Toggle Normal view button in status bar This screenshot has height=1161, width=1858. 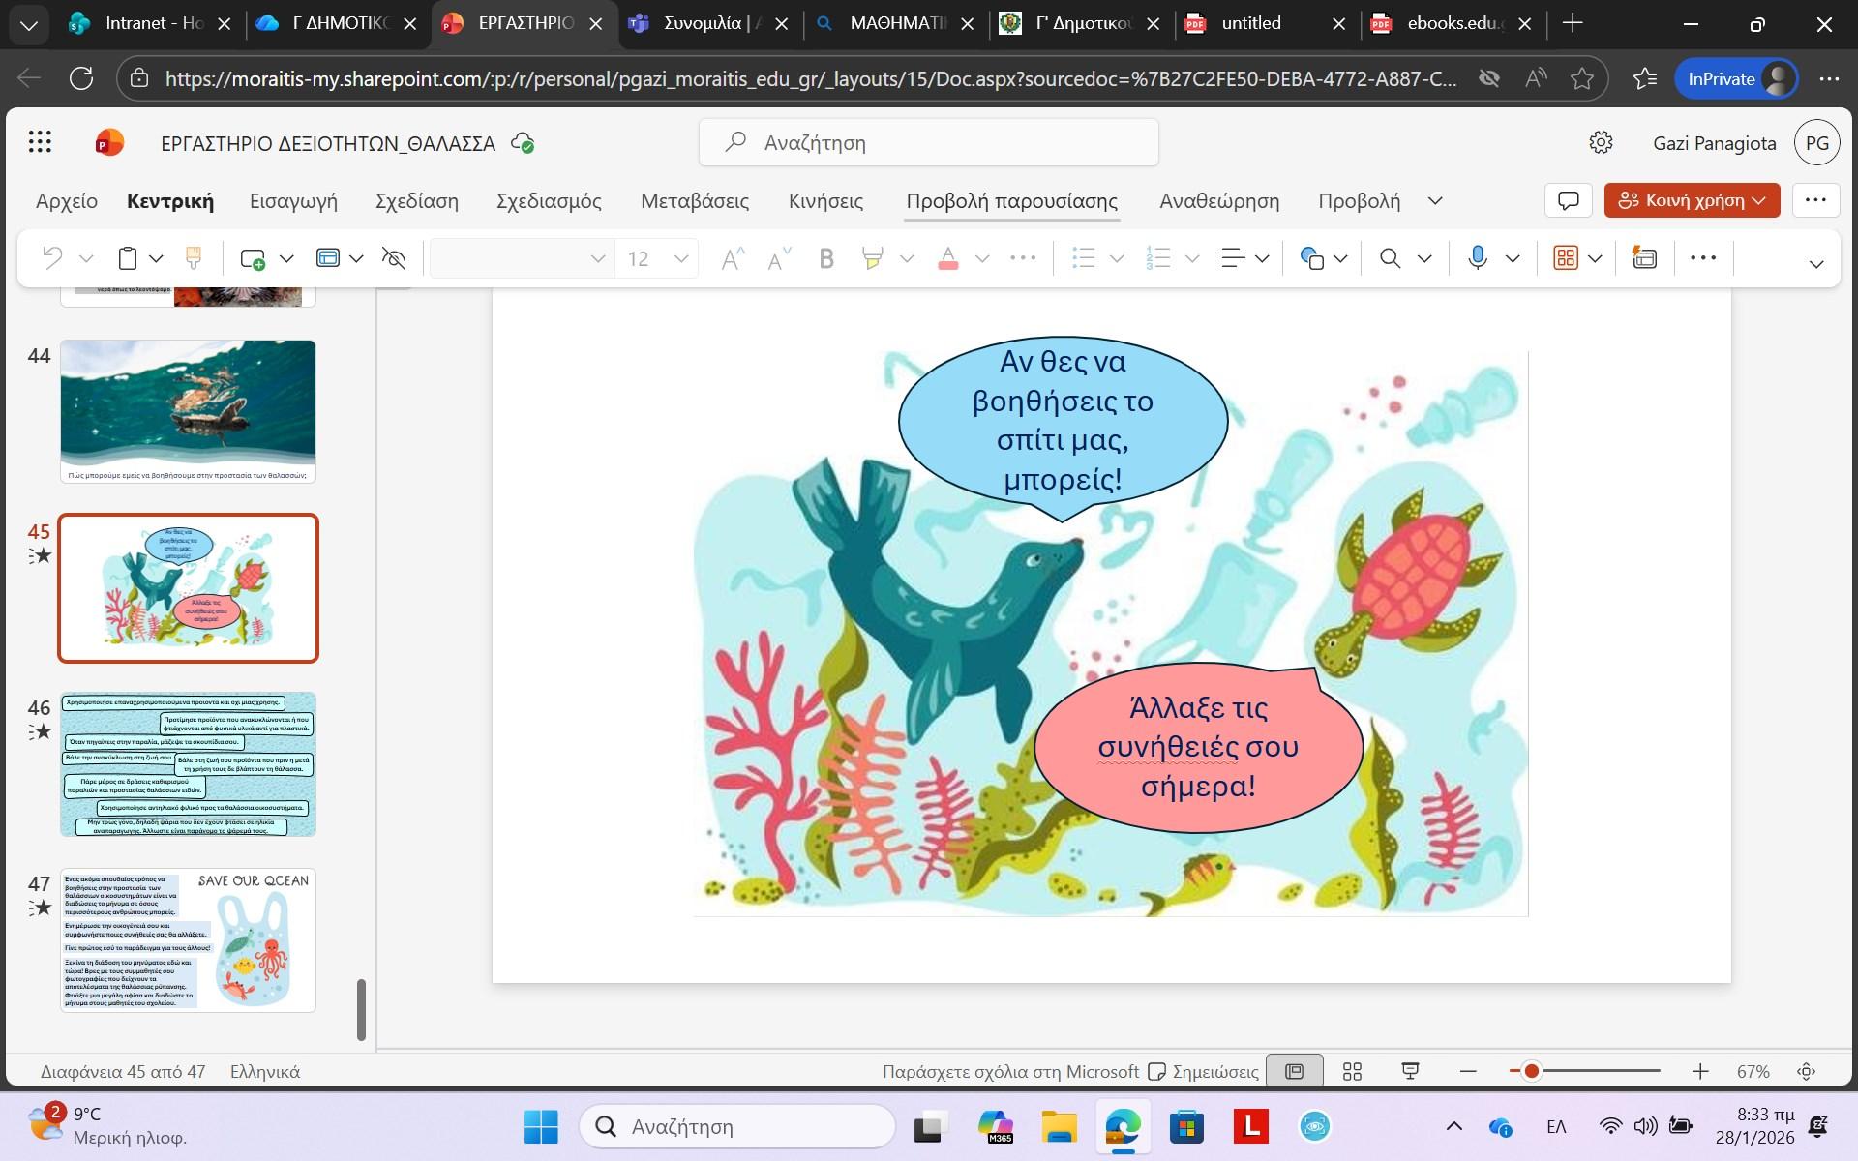[1294, 1071]
